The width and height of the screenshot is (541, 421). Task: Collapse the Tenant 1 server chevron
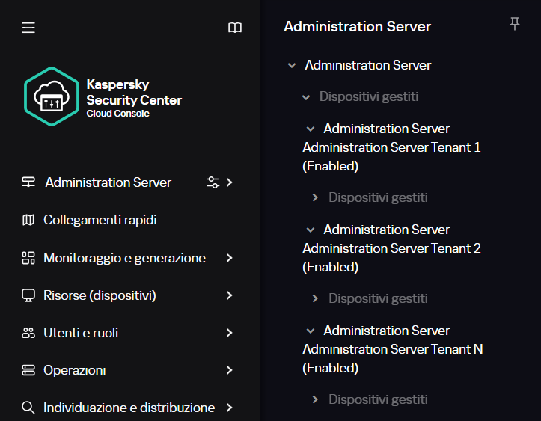[311, 129]
